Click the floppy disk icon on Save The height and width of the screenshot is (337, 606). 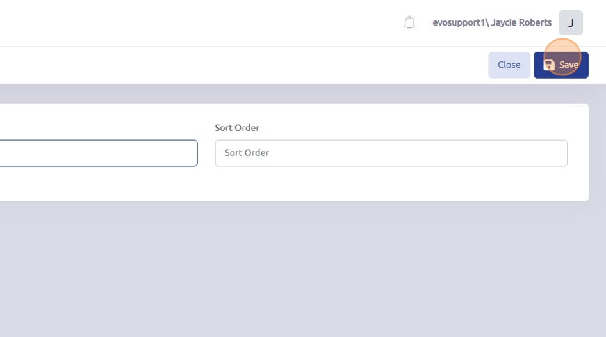[549, 65]
